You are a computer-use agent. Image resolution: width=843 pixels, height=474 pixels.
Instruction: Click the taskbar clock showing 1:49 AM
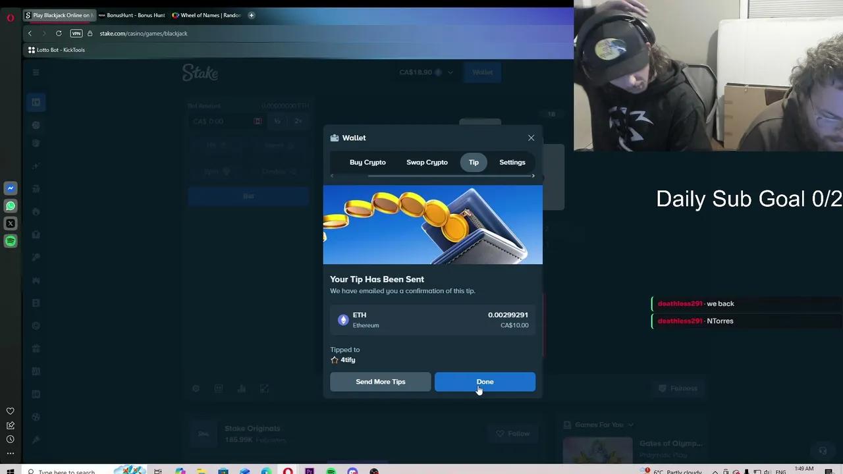coord(804,470)
